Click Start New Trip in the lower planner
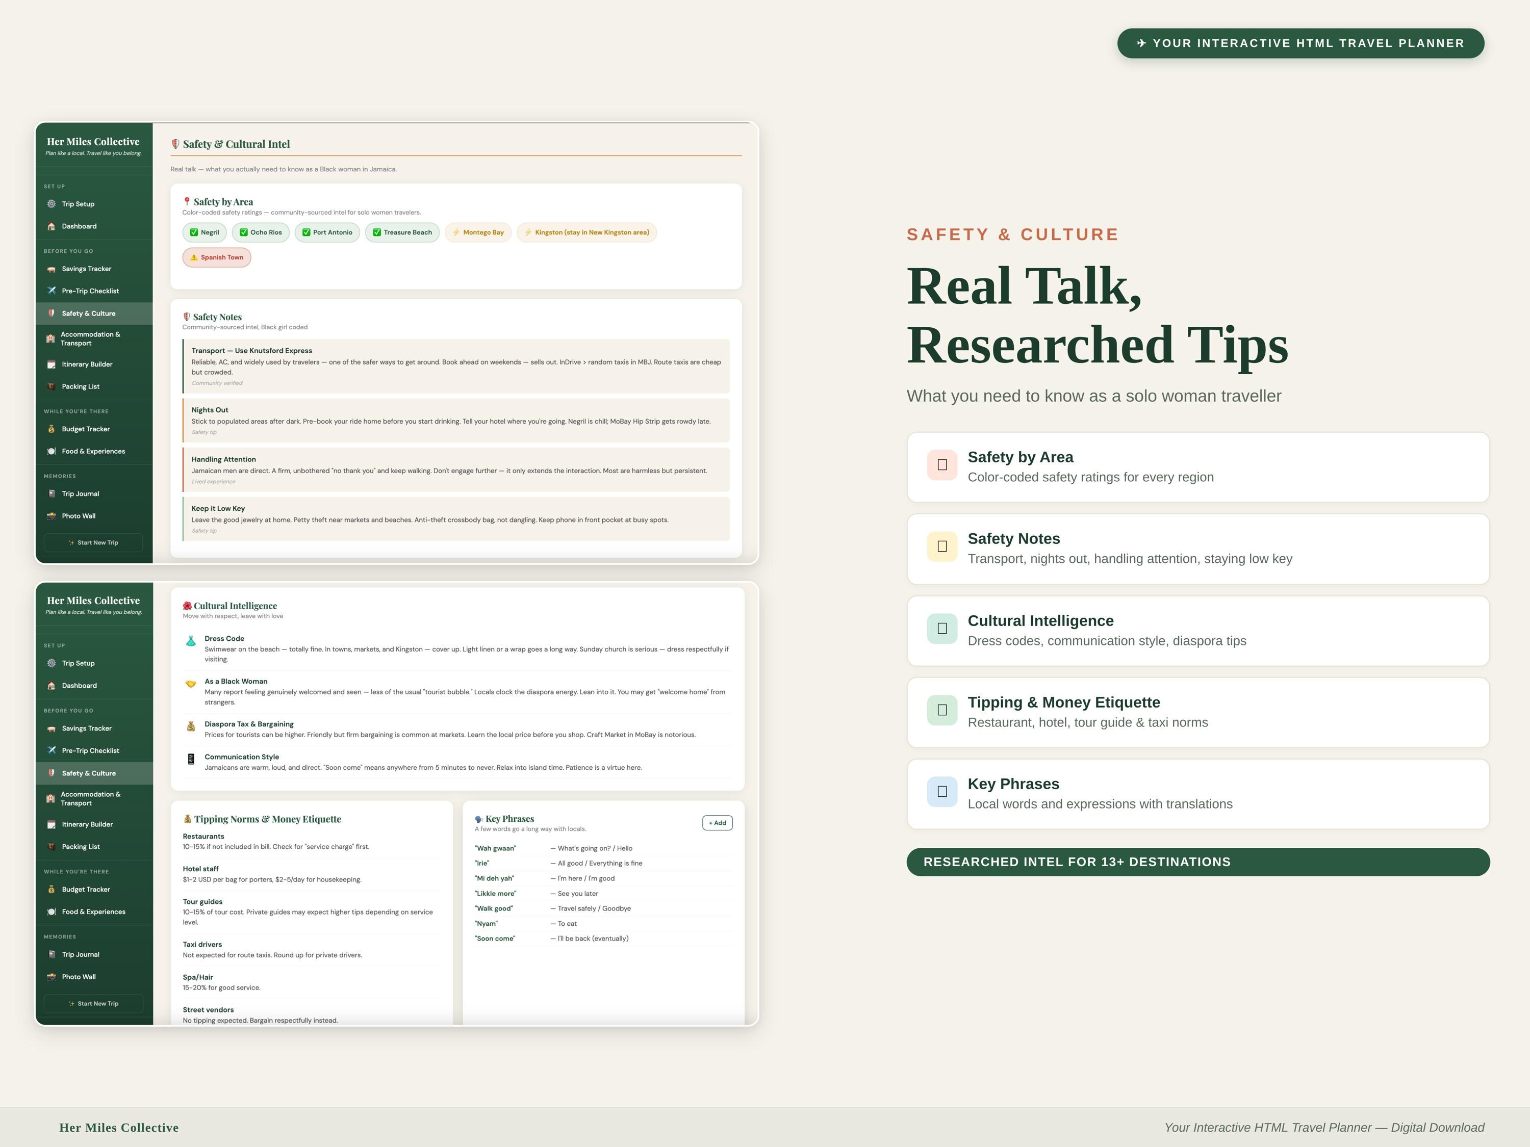 click(93, 1003)
